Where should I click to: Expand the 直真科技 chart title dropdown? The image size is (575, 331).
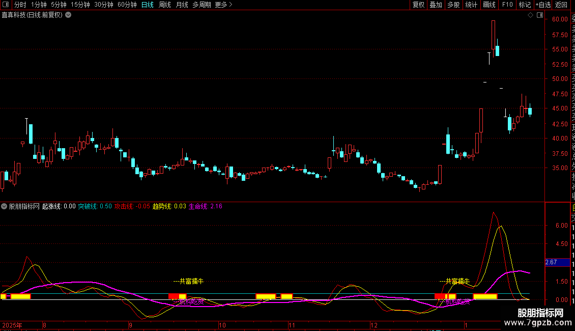tap(69, 15)
